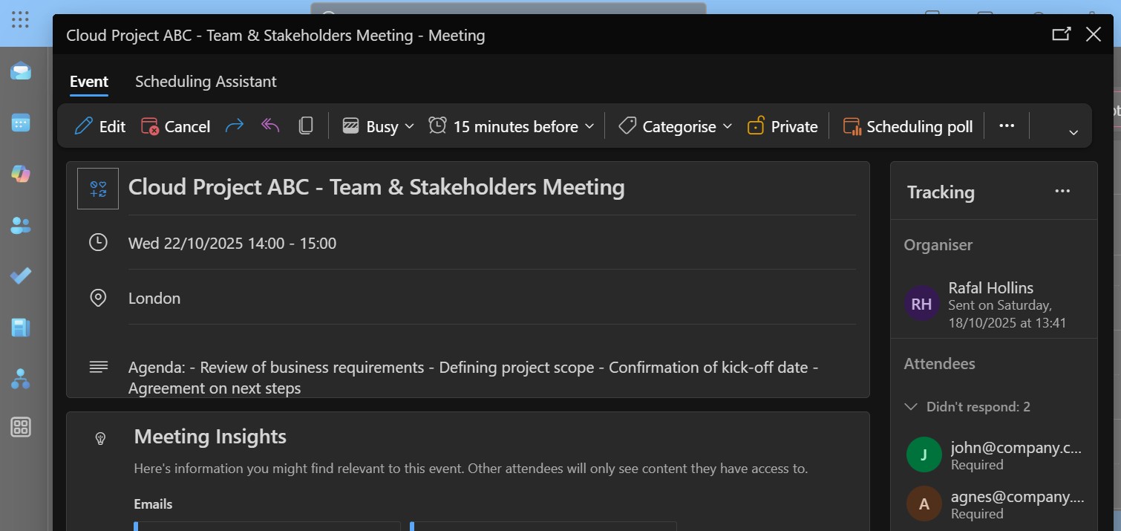Open the Copilot app in sidebar
The image size is (1121, 531).
coord(21,174)
